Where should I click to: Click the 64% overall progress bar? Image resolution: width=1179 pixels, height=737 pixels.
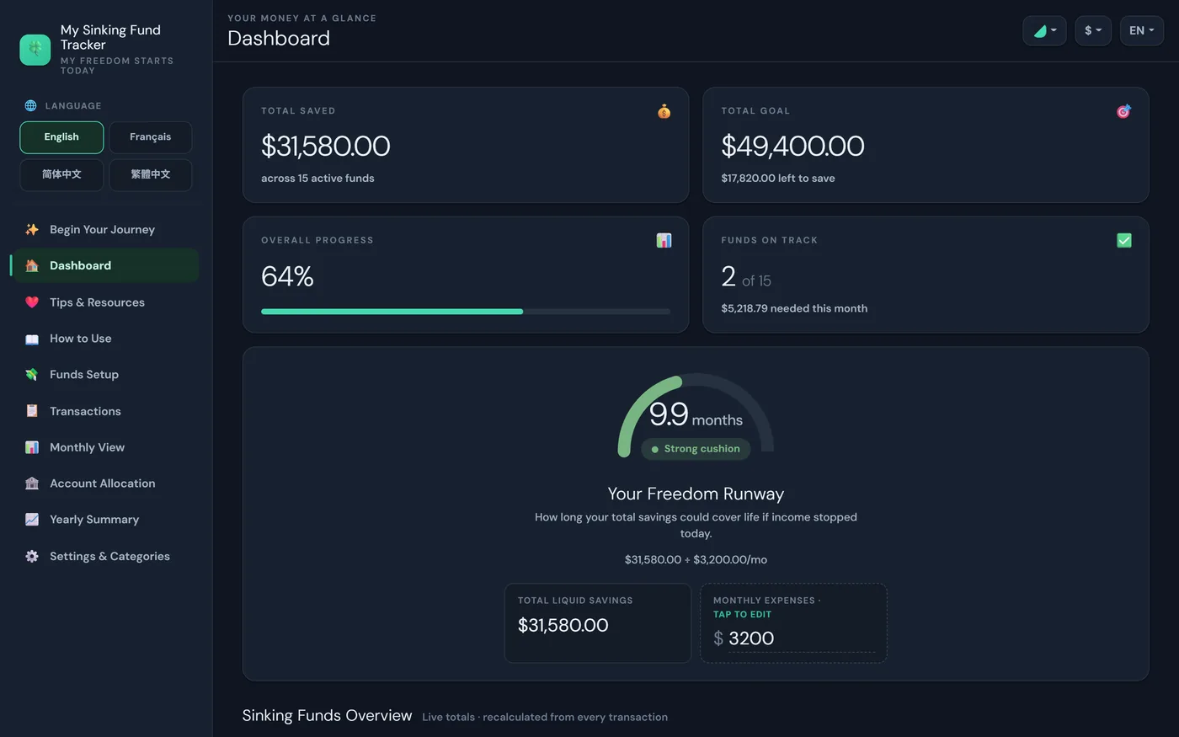(466, 312)
